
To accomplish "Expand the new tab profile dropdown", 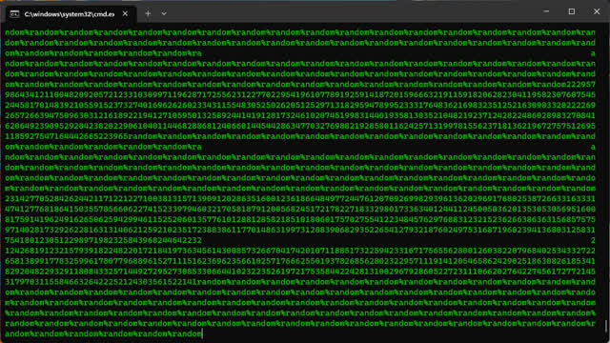I will [164, 13].
